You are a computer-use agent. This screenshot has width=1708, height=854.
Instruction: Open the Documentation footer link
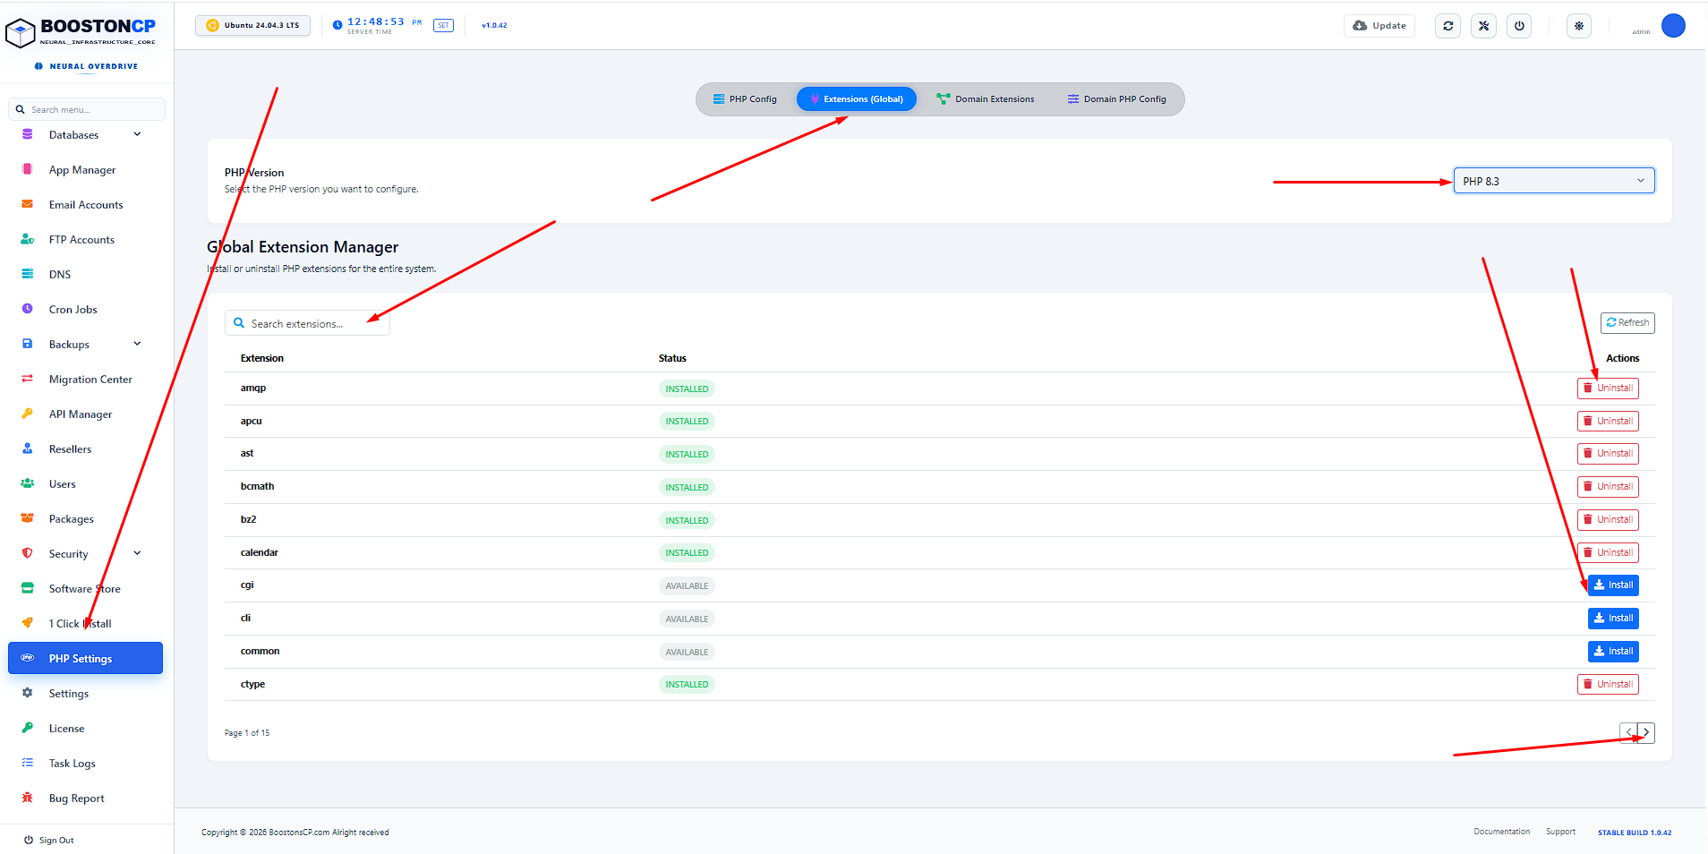pos(1501,832)
